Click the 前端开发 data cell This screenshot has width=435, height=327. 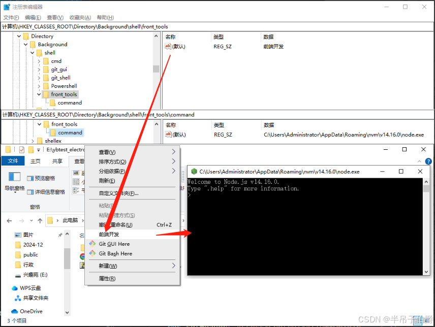(273, 47)
